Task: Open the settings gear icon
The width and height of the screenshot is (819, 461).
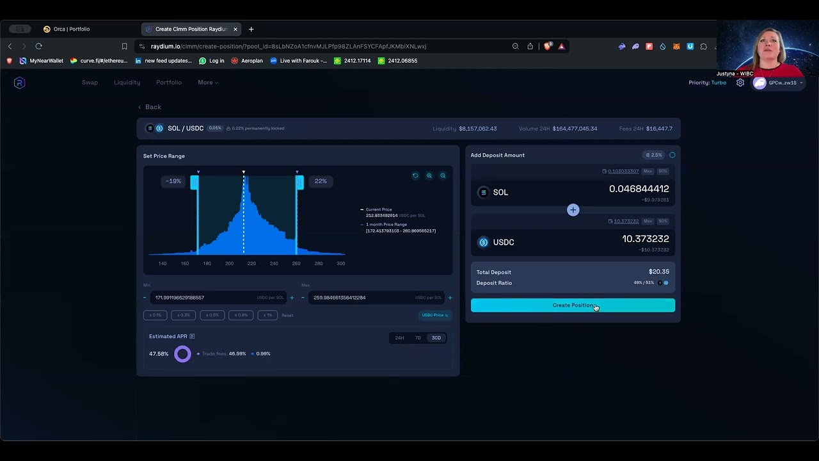Action: point(740,83)
